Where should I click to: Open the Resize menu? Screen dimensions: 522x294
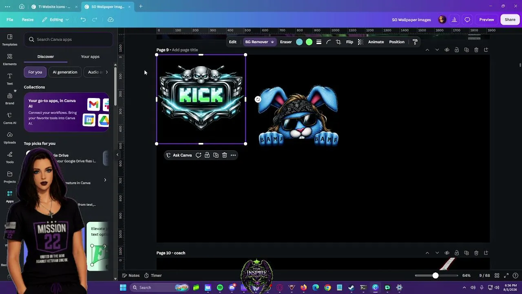click(28, 20)
